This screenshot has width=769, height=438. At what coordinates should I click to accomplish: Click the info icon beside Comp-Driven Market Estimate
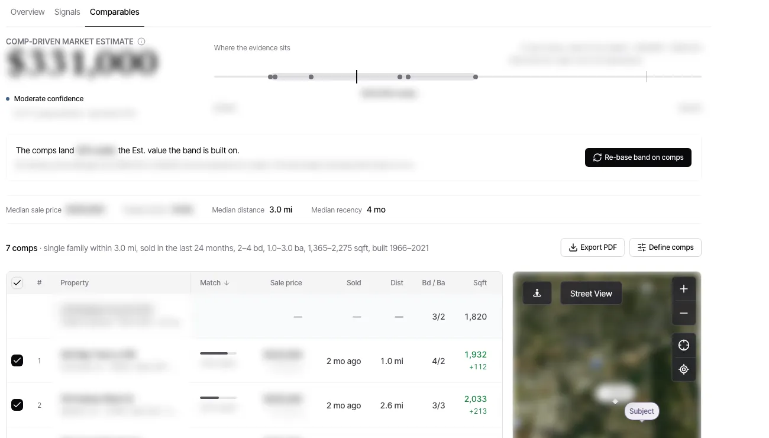click(x=141, y=41)
